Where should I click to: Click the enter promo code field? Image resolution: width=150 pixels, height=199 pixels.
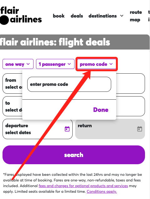[x=69, y=84]
